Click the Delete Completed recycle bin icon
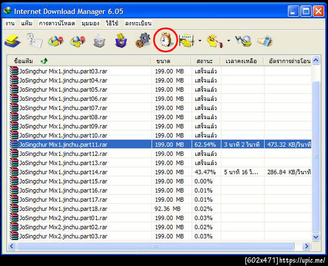328x266 pixels. (x=121, y=40)
